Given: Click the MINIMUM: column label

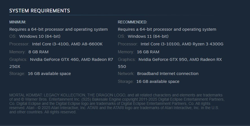Looking at the screenshot, I should click(18, 22).
